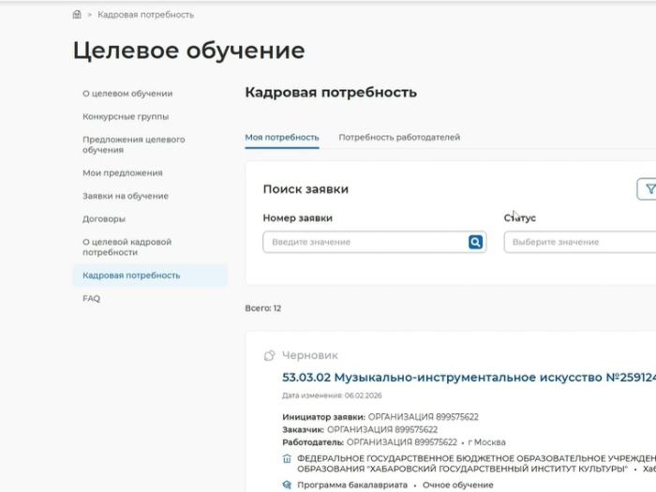Viewport: 656px width, 492px height.
Task: Click the institution building icon
Action: pos(287,458)
